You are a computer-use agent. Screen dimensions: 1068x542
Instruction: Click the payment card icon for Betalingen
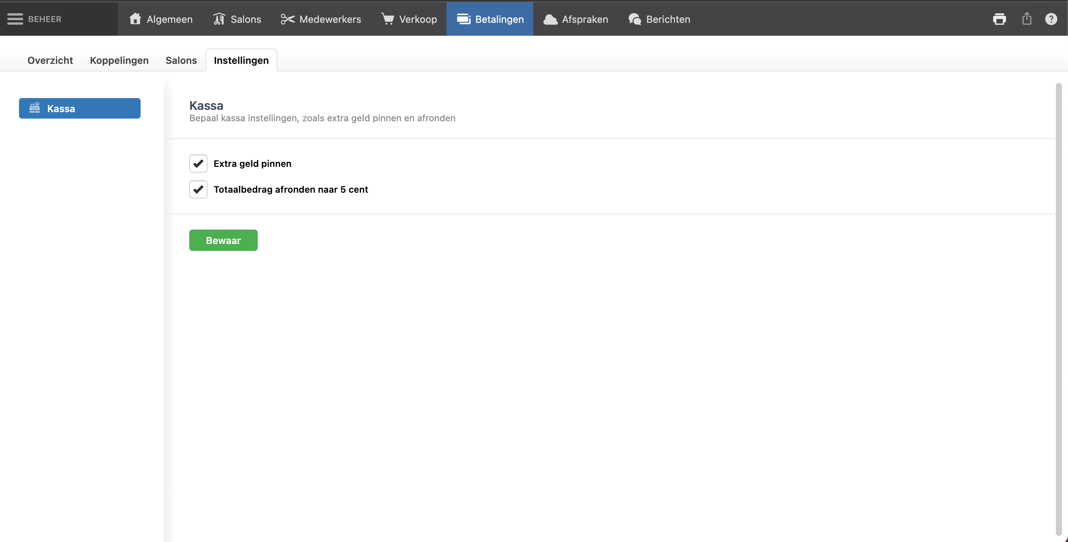point(464,19)
